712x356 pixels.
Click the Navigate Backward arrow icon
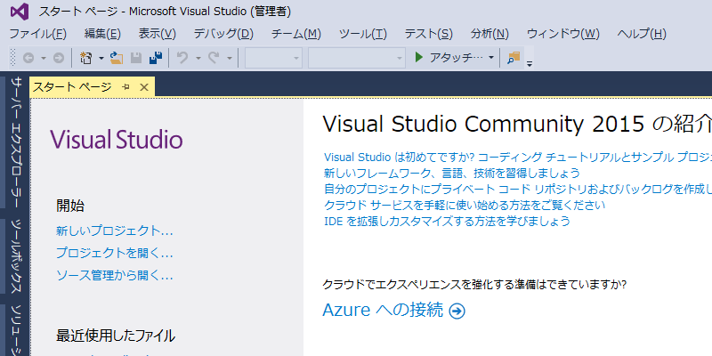(x=28, y=58)
